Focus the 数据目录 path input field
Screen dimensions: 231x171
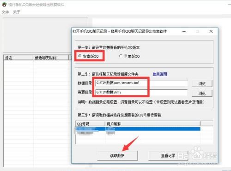click(x=141, y=83)
